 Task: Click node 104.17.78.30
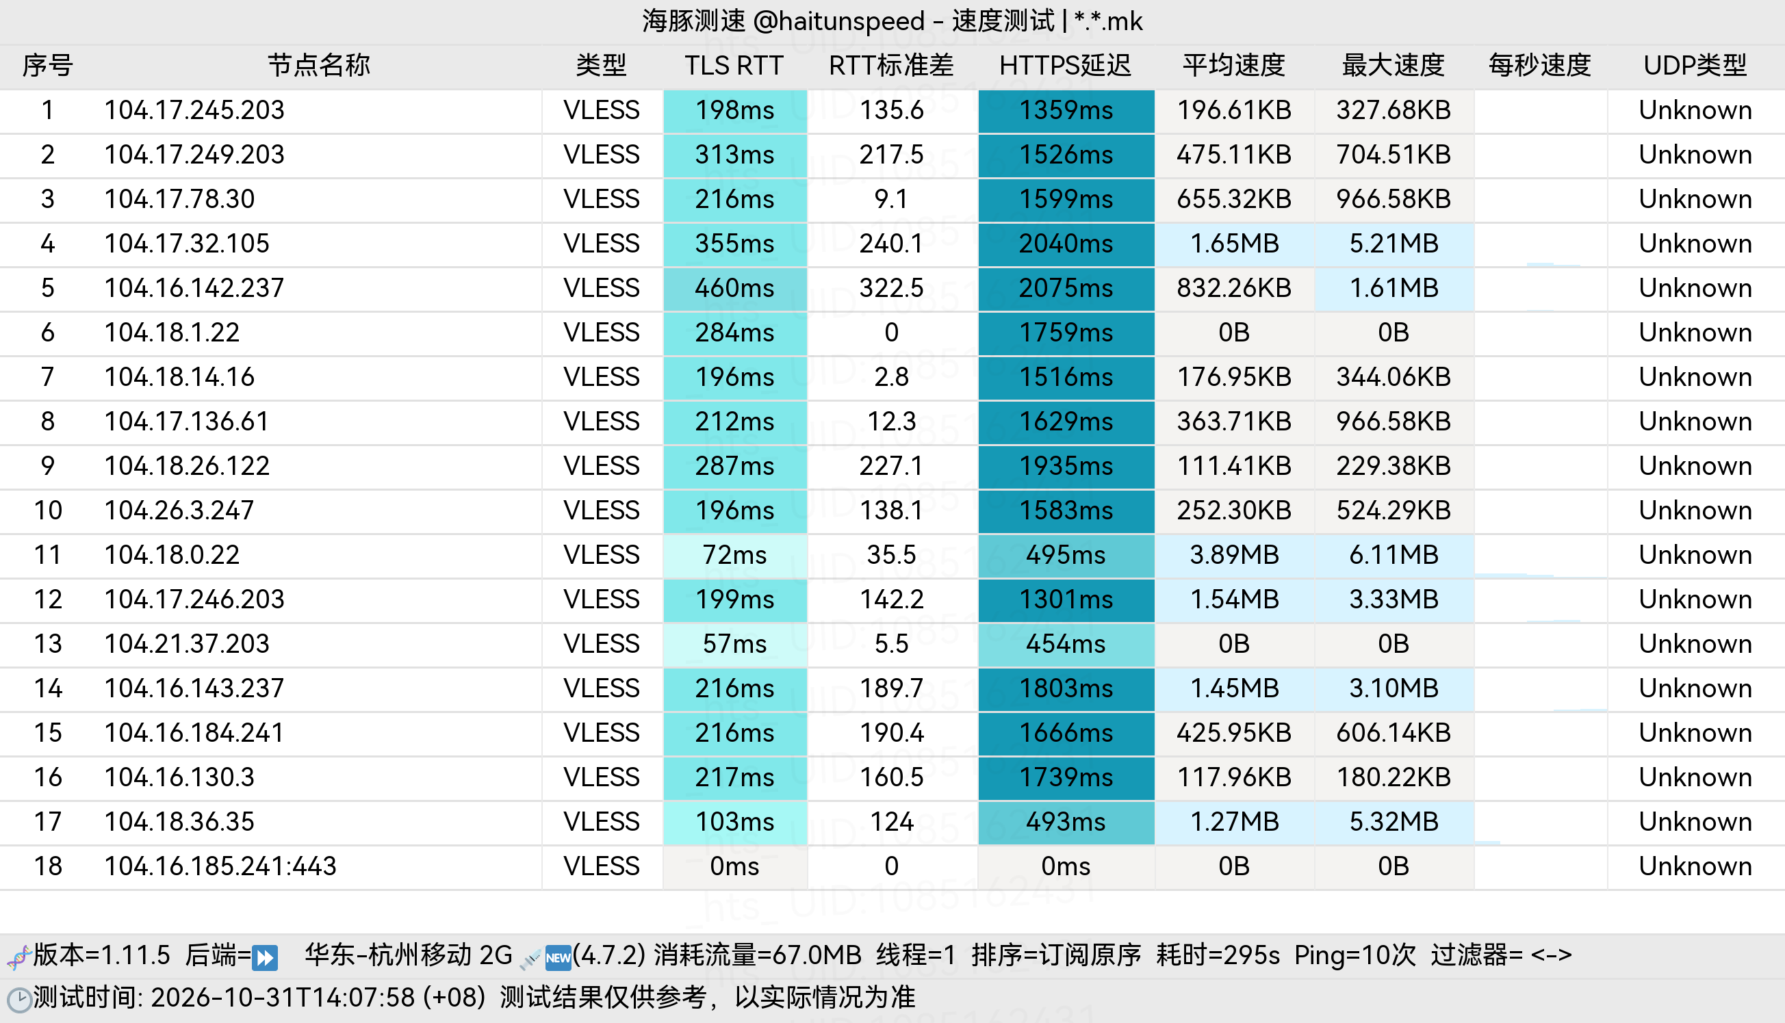pyautogui.click(x=179, y=200)
